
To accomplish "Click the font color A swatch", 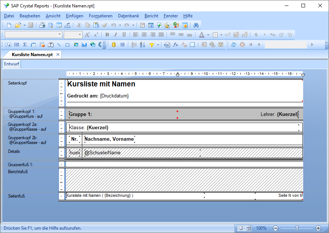I will tap(202, 35).
